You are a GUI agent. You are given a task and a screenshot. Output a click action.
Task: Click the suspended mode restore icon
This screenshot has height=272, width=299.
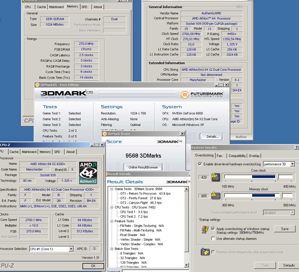[205, 252]
